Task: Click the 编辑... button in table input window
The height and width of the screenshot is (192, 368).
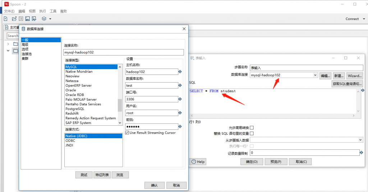Action: [x=325, y=76]
